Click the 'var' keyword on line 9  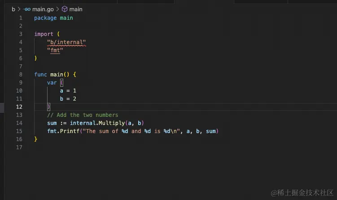click(x=52, y=83)
